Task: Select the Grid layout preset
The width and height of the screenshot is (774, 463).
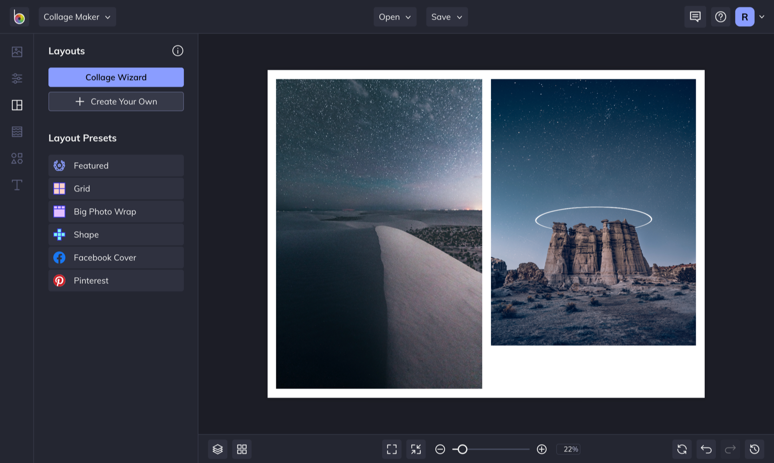Action: [116, 189]
